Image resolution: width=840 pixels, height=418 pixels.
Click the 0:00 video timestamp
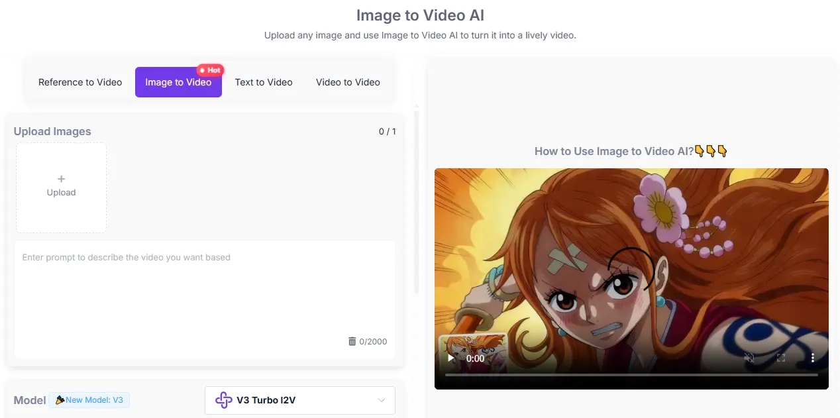coord(475,358)
